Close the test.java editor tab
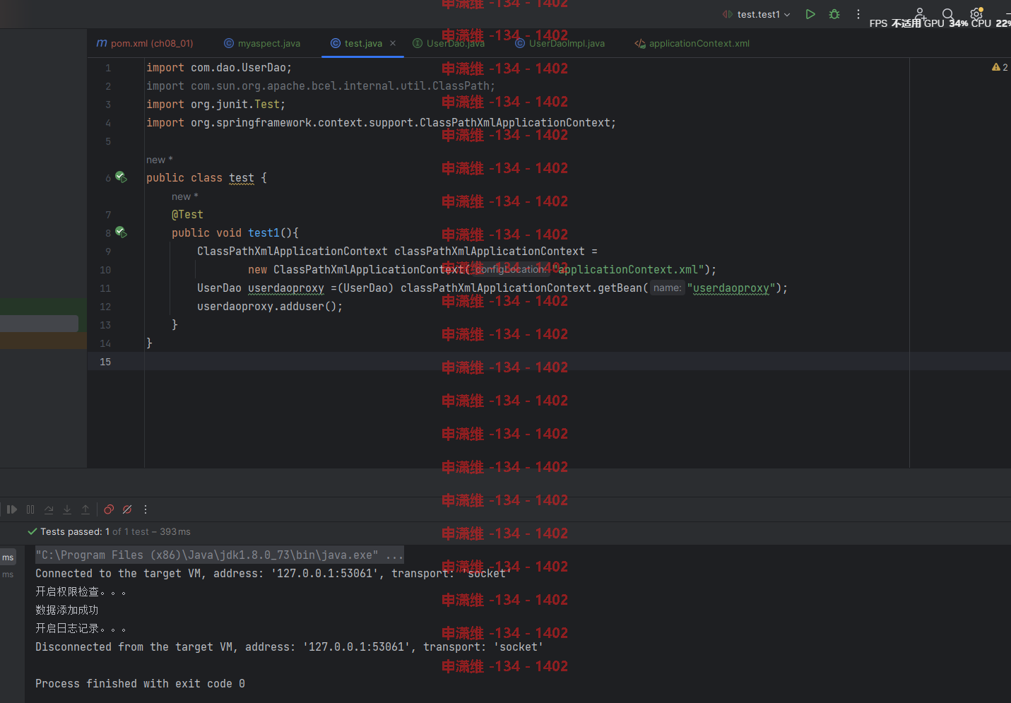The height and width of the screenshot is (703, 1011). point(393,43)
